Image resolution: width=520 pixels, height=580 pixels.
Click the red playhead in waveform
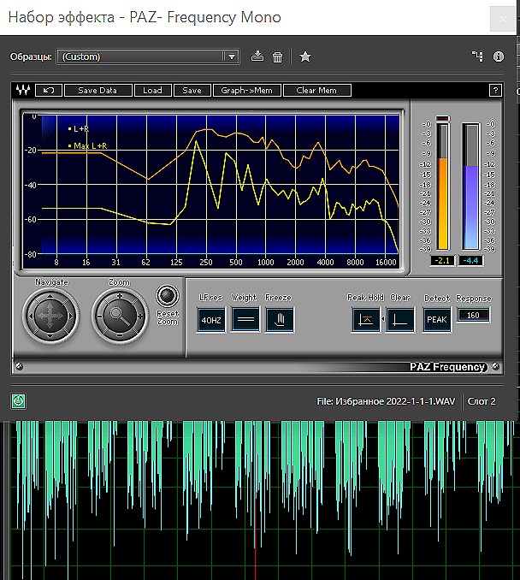coord(255,500)
